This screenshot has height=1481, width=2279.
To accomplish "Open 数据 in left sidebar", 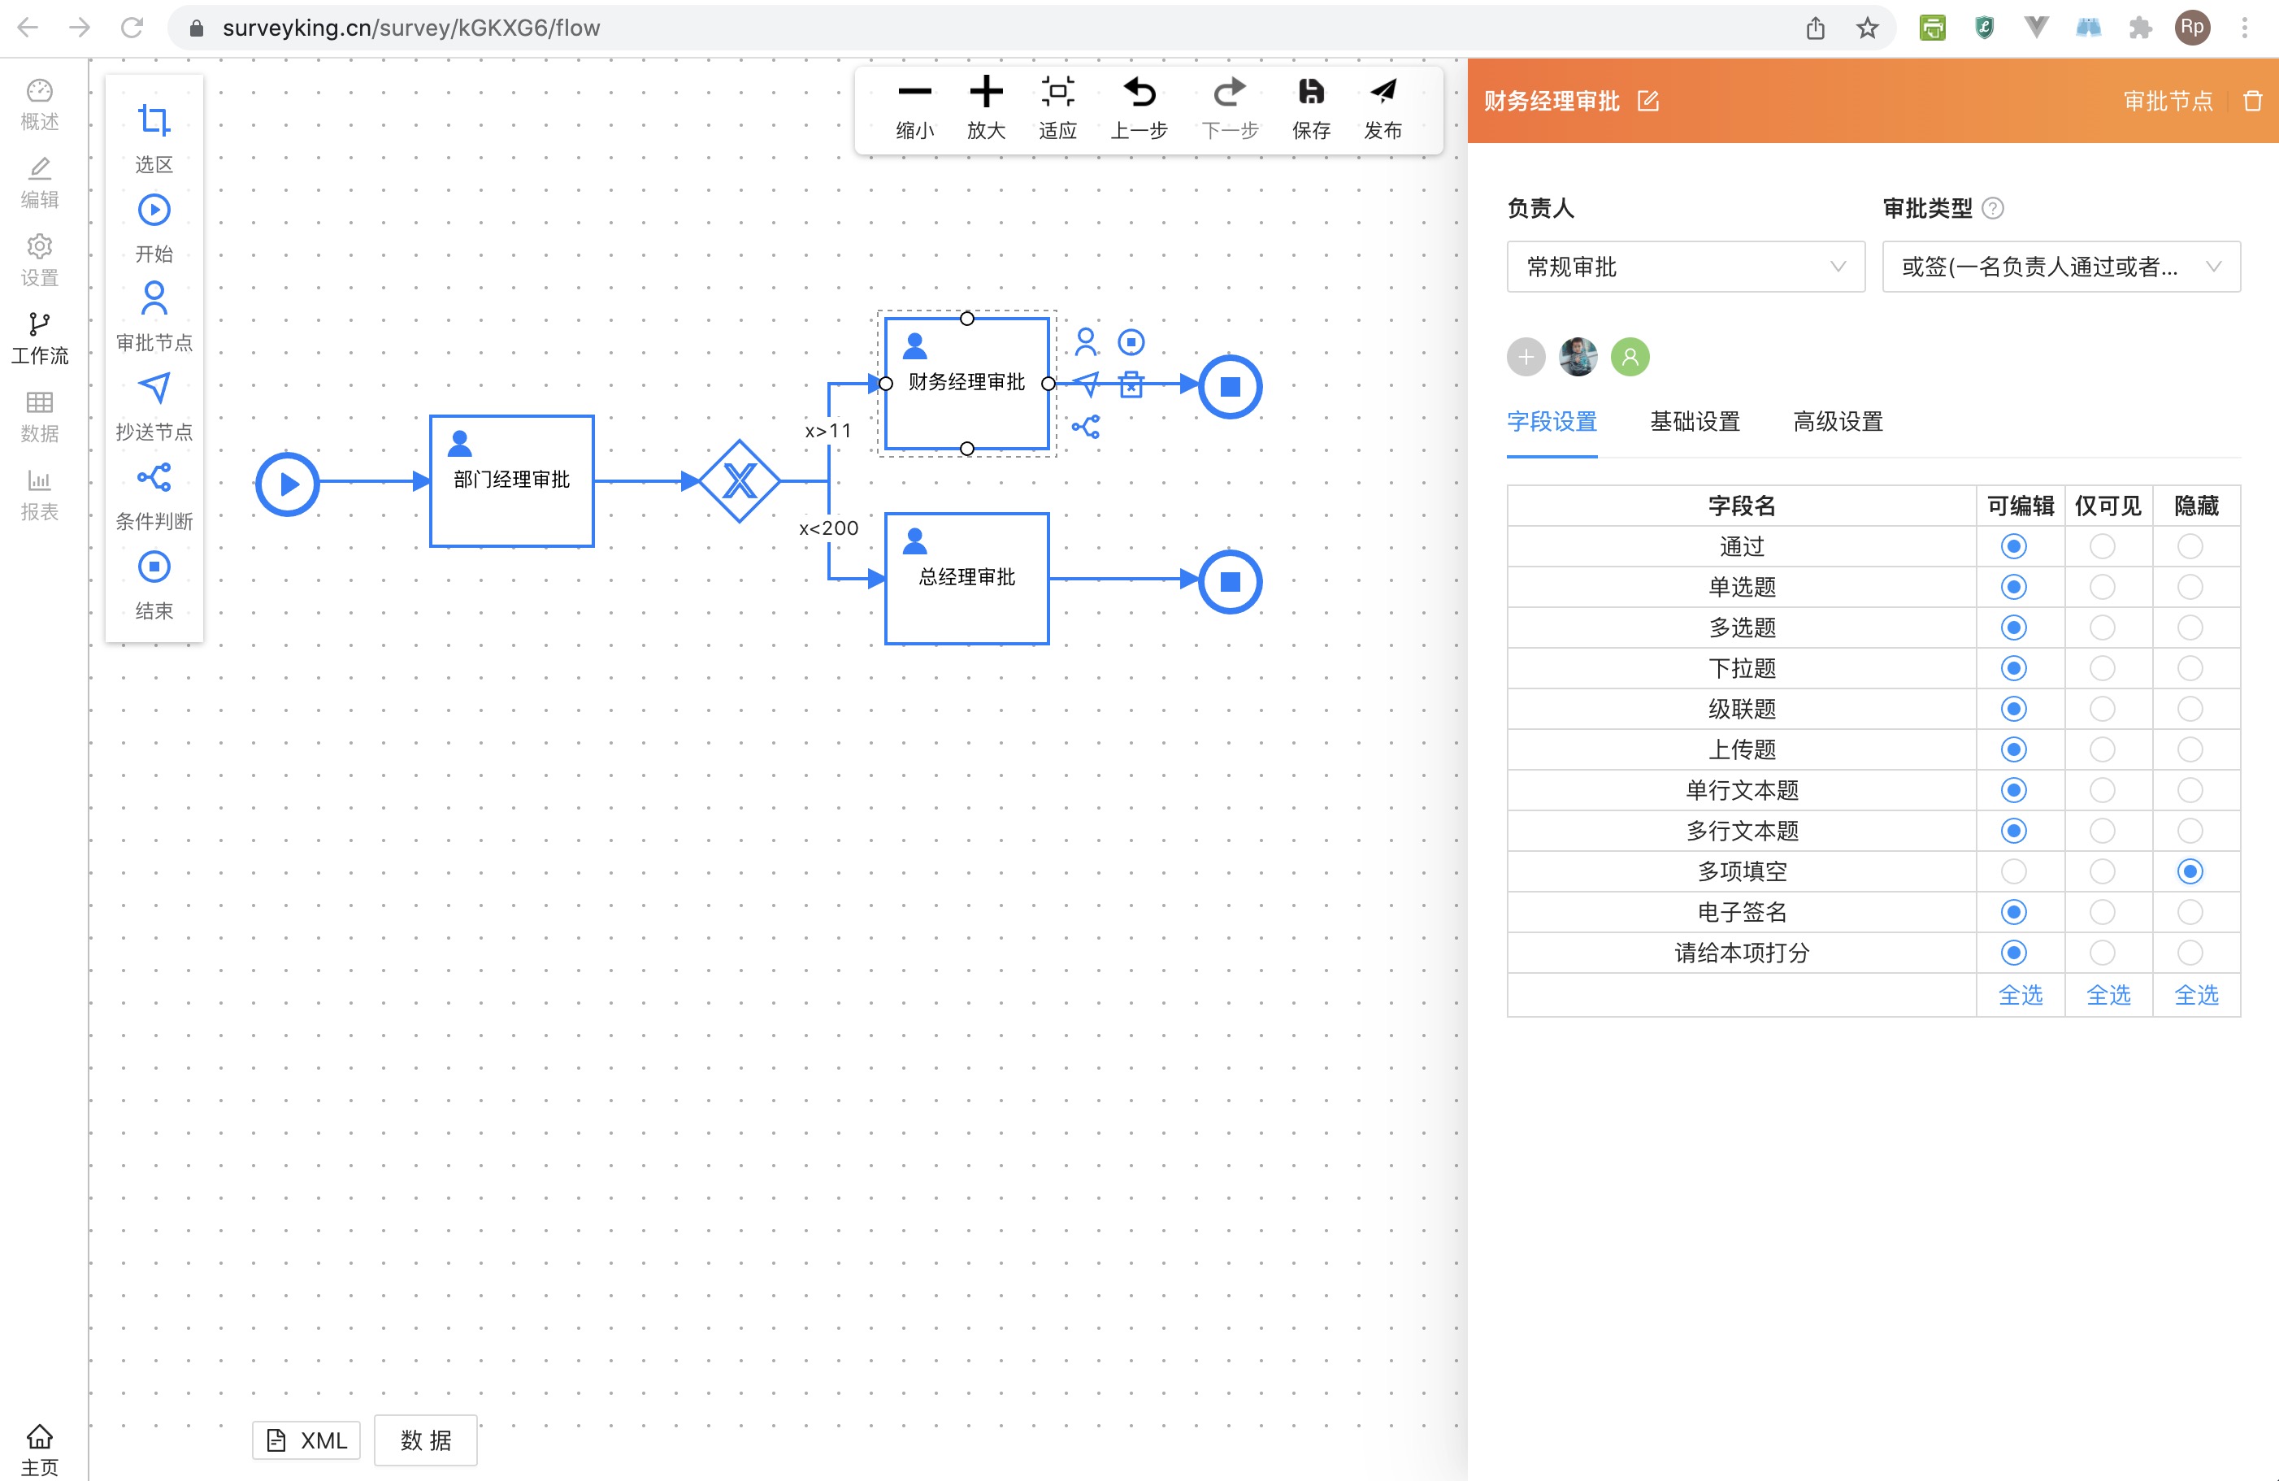I will [39, 415].
